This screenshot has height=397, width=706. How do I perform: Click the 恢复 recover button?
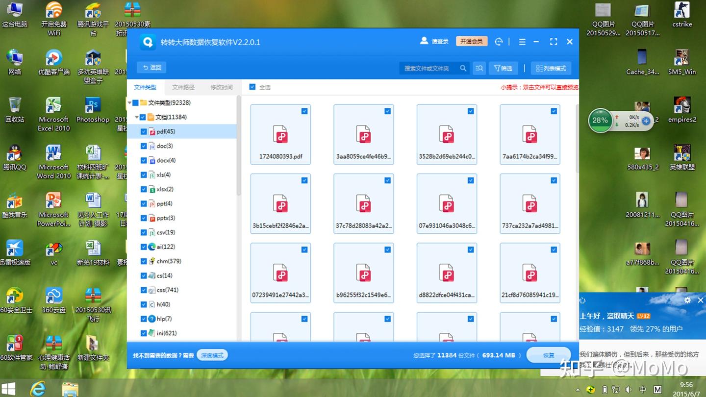[549, 355]
